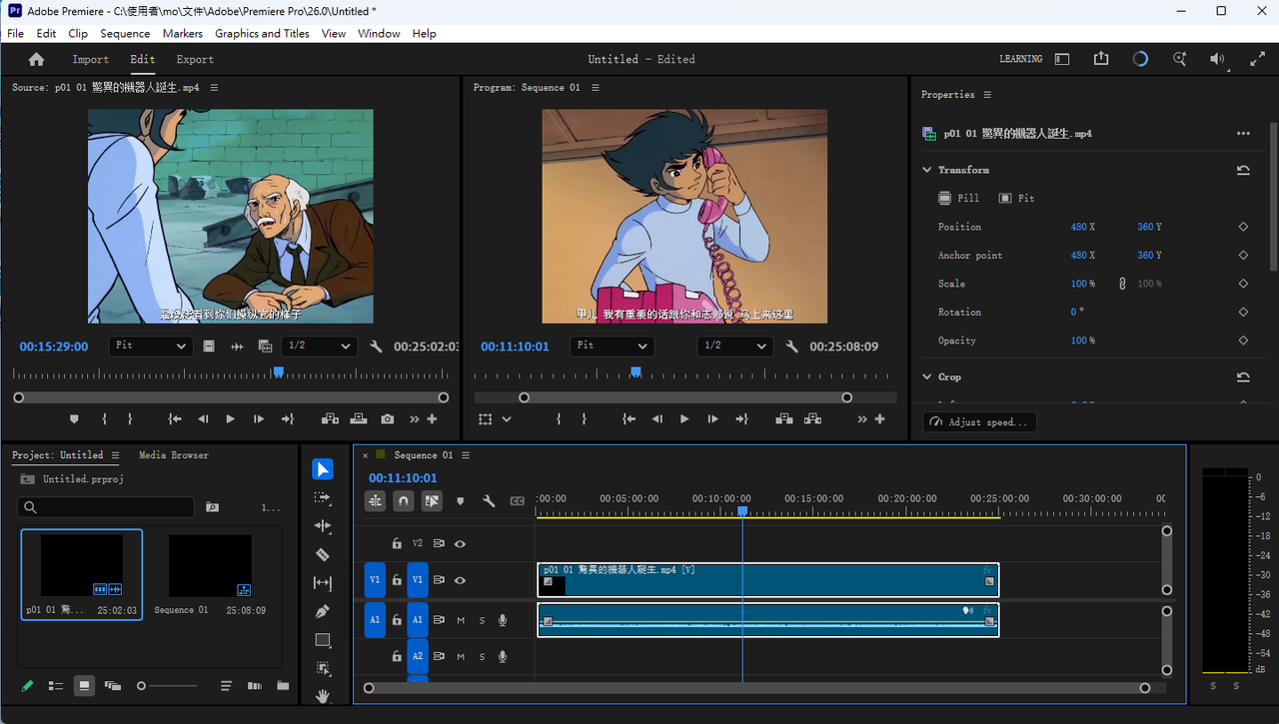Switch to the Media Browser tab

pyautogui.click(x=174, y=455)
